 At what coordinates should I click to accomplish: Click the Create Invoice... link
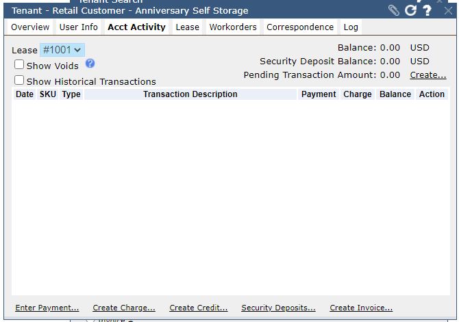(361, 308)
